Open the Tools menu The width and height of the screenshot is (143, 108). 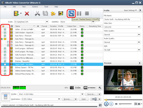[x=46, y=7]
